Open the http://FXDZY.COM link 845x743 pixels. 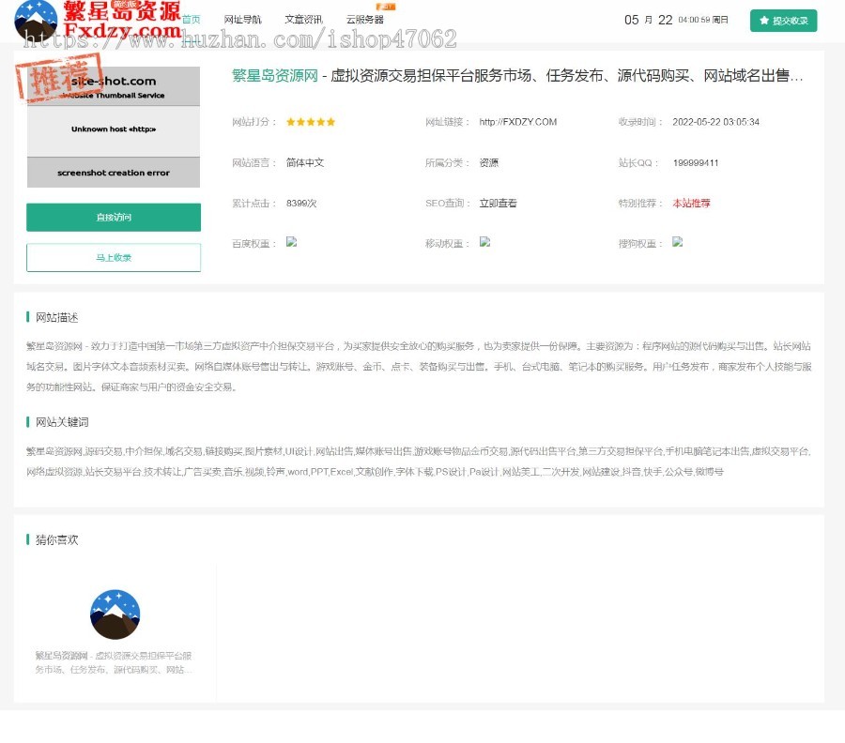pyautogui.click(x=518, y=122)
